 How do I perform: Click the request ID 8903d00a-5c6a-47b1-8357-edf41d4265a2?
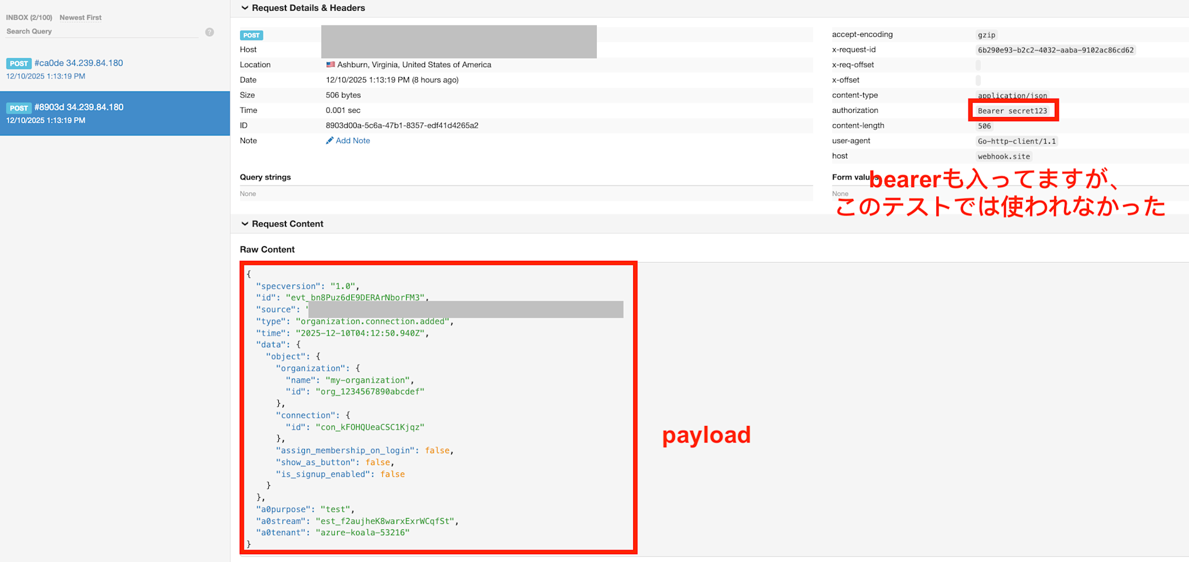pyautogui.click(x=402, y=125)
